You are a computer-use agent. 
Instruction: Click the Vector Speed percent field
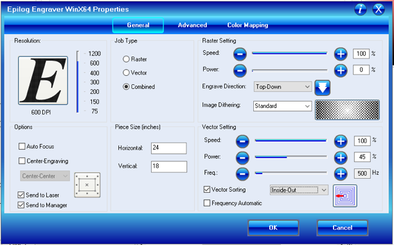coord(362,141)
